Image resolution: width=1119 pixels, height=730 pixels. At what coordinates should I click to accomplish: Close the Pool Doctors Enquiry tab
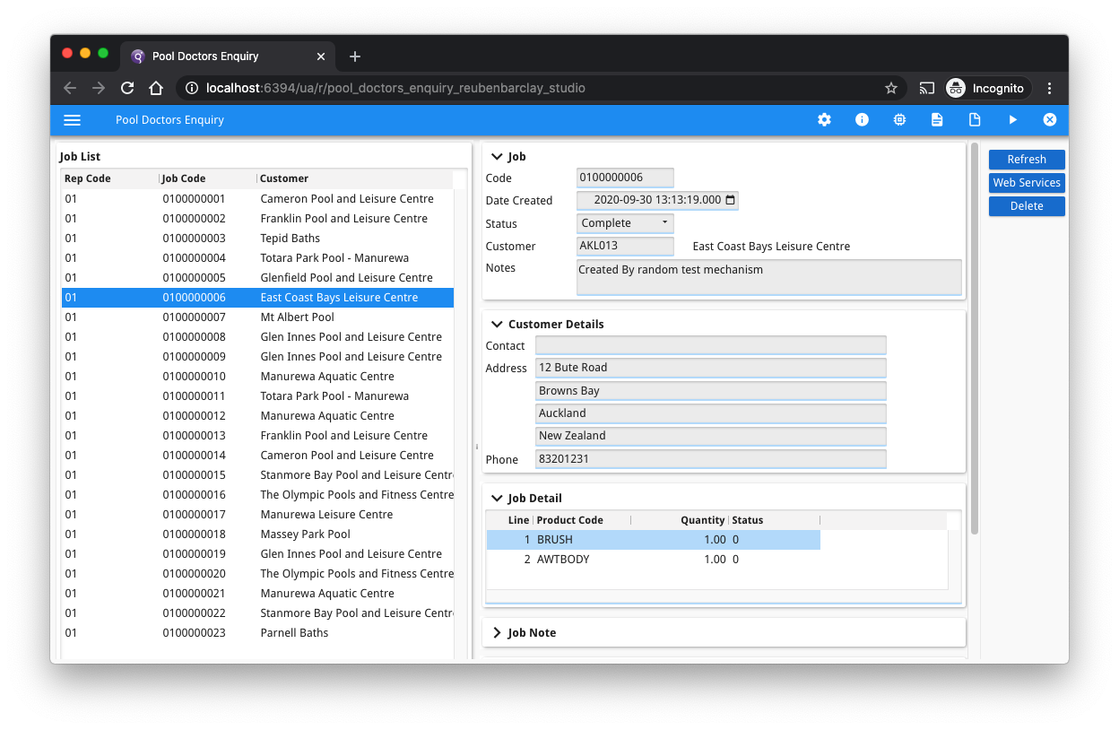click(x=321, y=56)
